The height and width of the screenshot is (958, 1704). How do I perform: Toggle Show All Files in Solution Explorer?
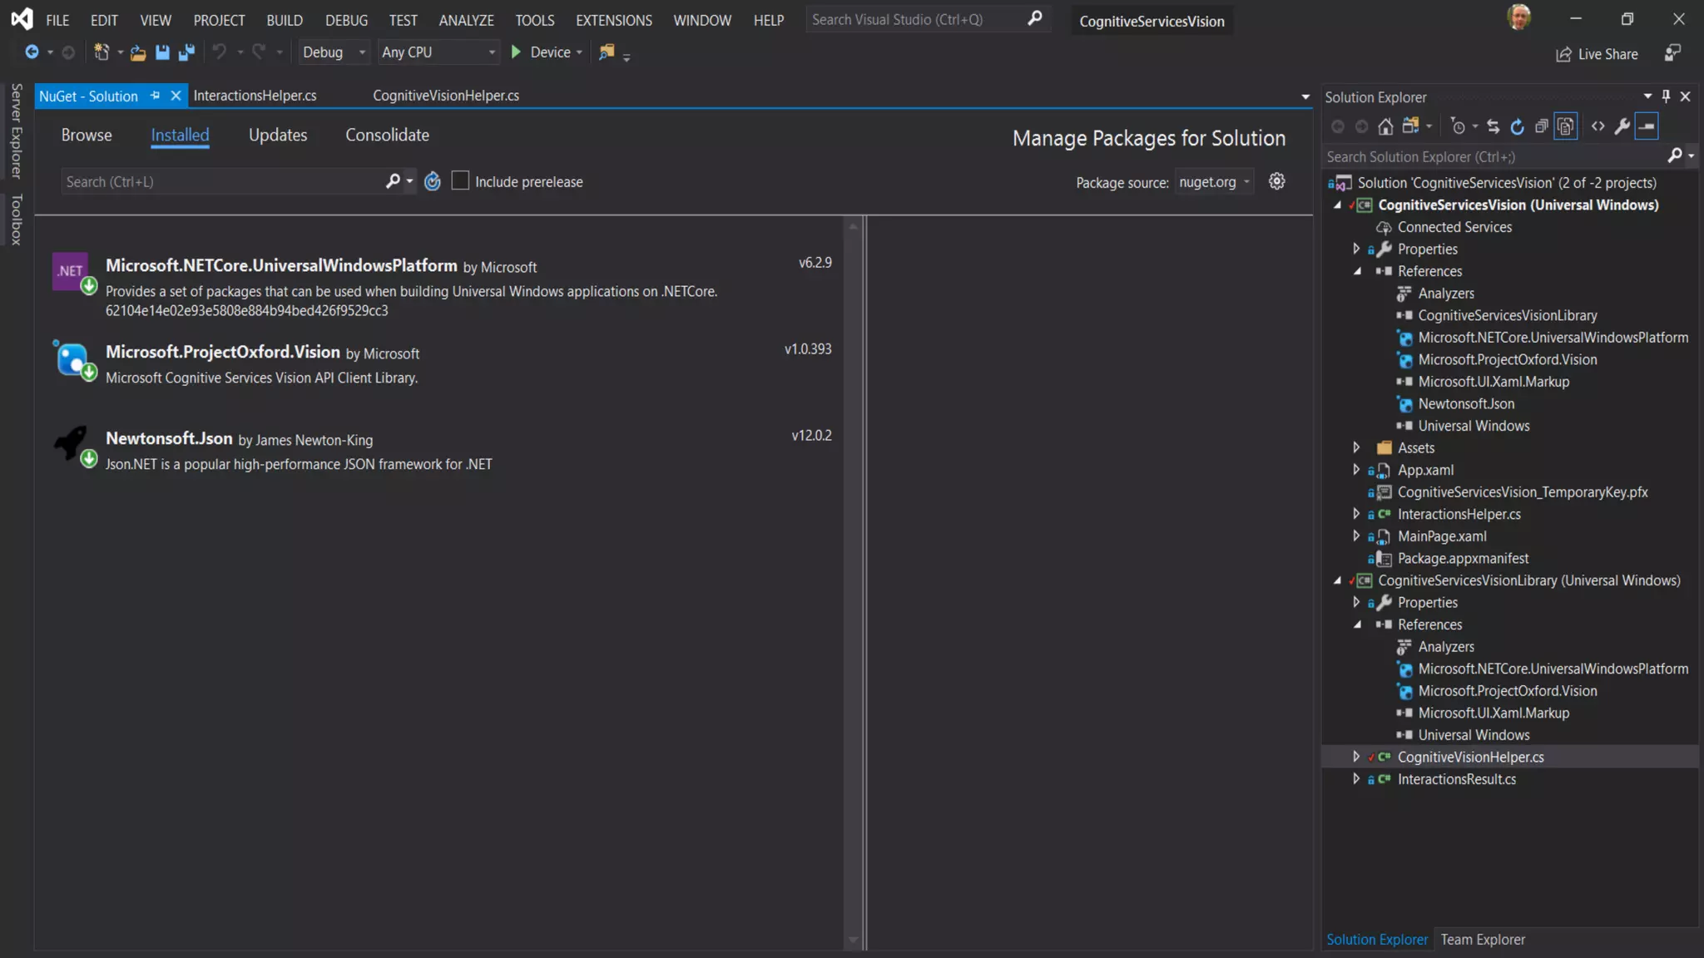[1565, 126]
